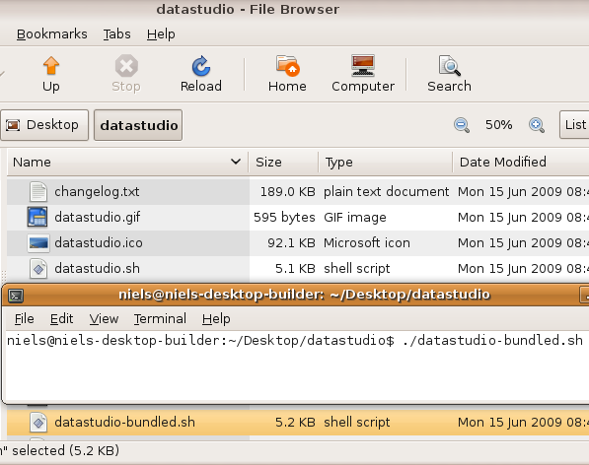Image resolution: width=589 pixels, height=465 pixels.
Task: Open the Home folder
Action: [287, 74]
